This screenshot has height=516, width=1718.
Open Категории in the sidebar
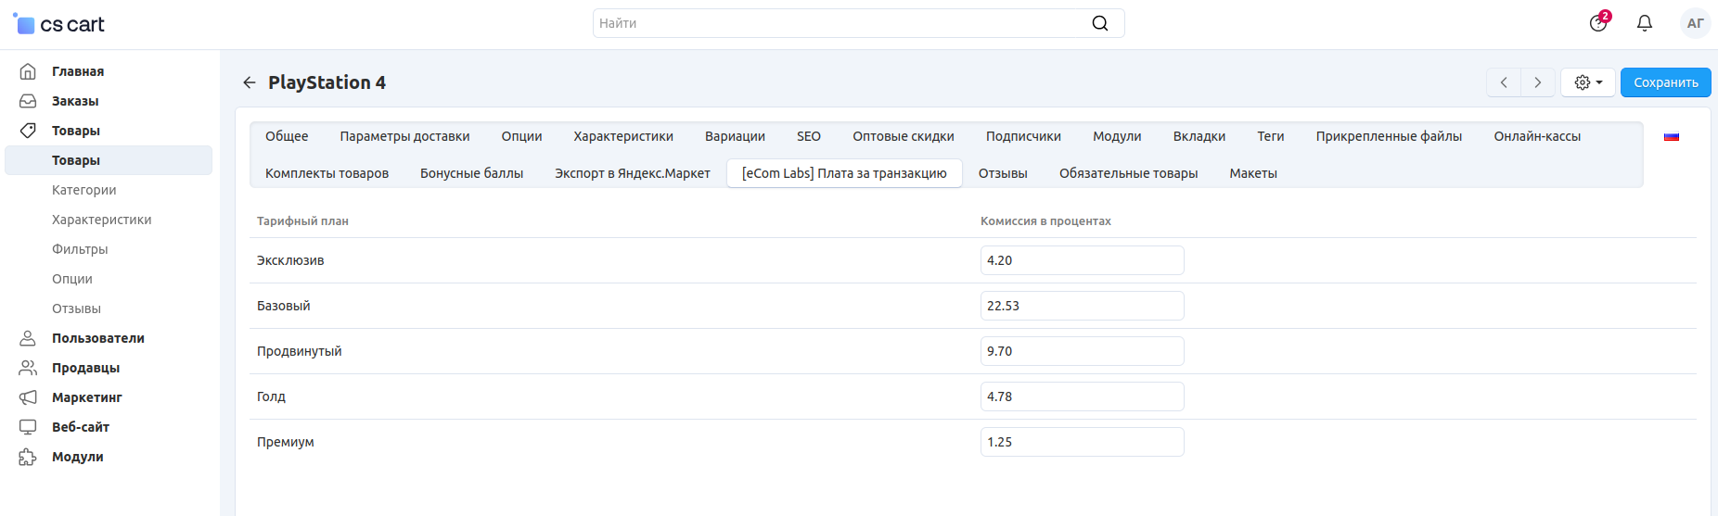[84, 190]
